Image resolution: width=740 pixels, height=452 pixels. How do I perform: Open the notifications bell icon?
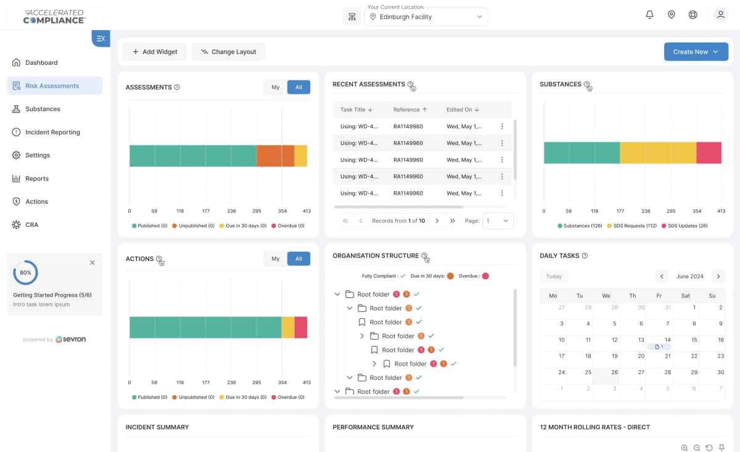coord(649,14)
